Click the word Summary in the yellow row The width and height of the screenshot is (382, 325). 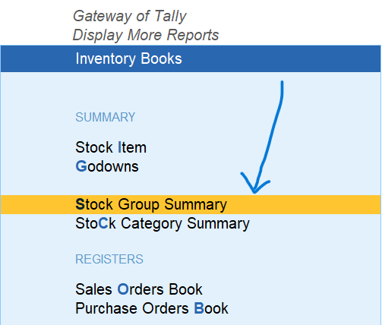pos(195,205)
